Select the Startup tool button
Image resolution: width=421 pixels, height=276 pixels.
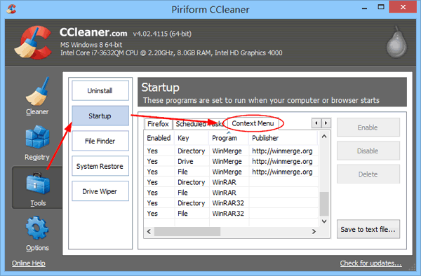pyautogui.click(x=100, y=116)
